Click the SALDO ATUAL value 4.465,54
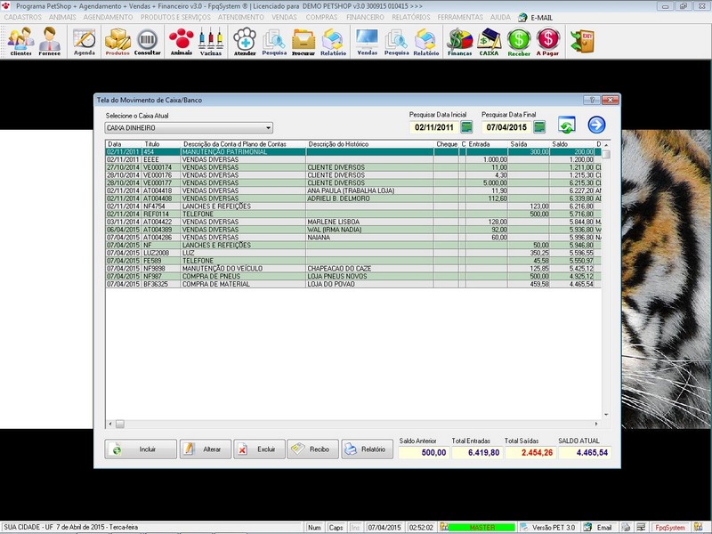Screen dimensions: 712x534 tap(585, 452)
